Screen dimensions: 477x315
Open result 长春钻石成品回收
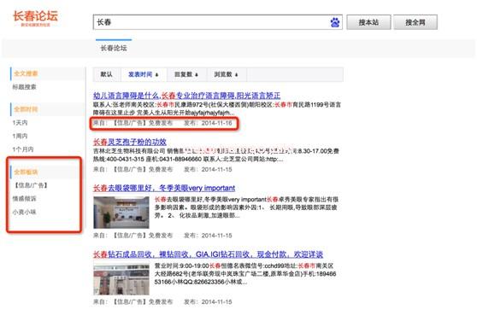coord(208,254)
